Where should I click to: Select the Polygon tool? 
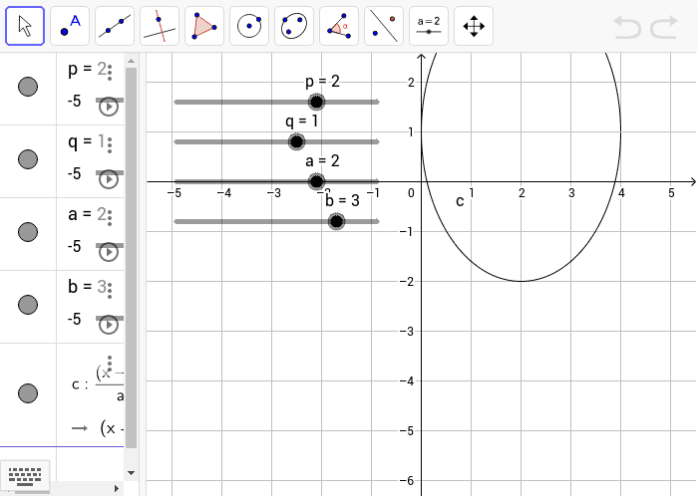[204, 26]
